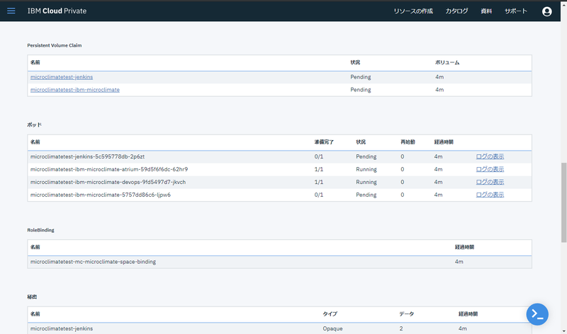Select pod name microclimatetest-ibm-microclimate-devops-9fd5497d7-jkvch
The height and width of the screenshot is (334, 567).
pyautogui.click(x=108, y=182)
